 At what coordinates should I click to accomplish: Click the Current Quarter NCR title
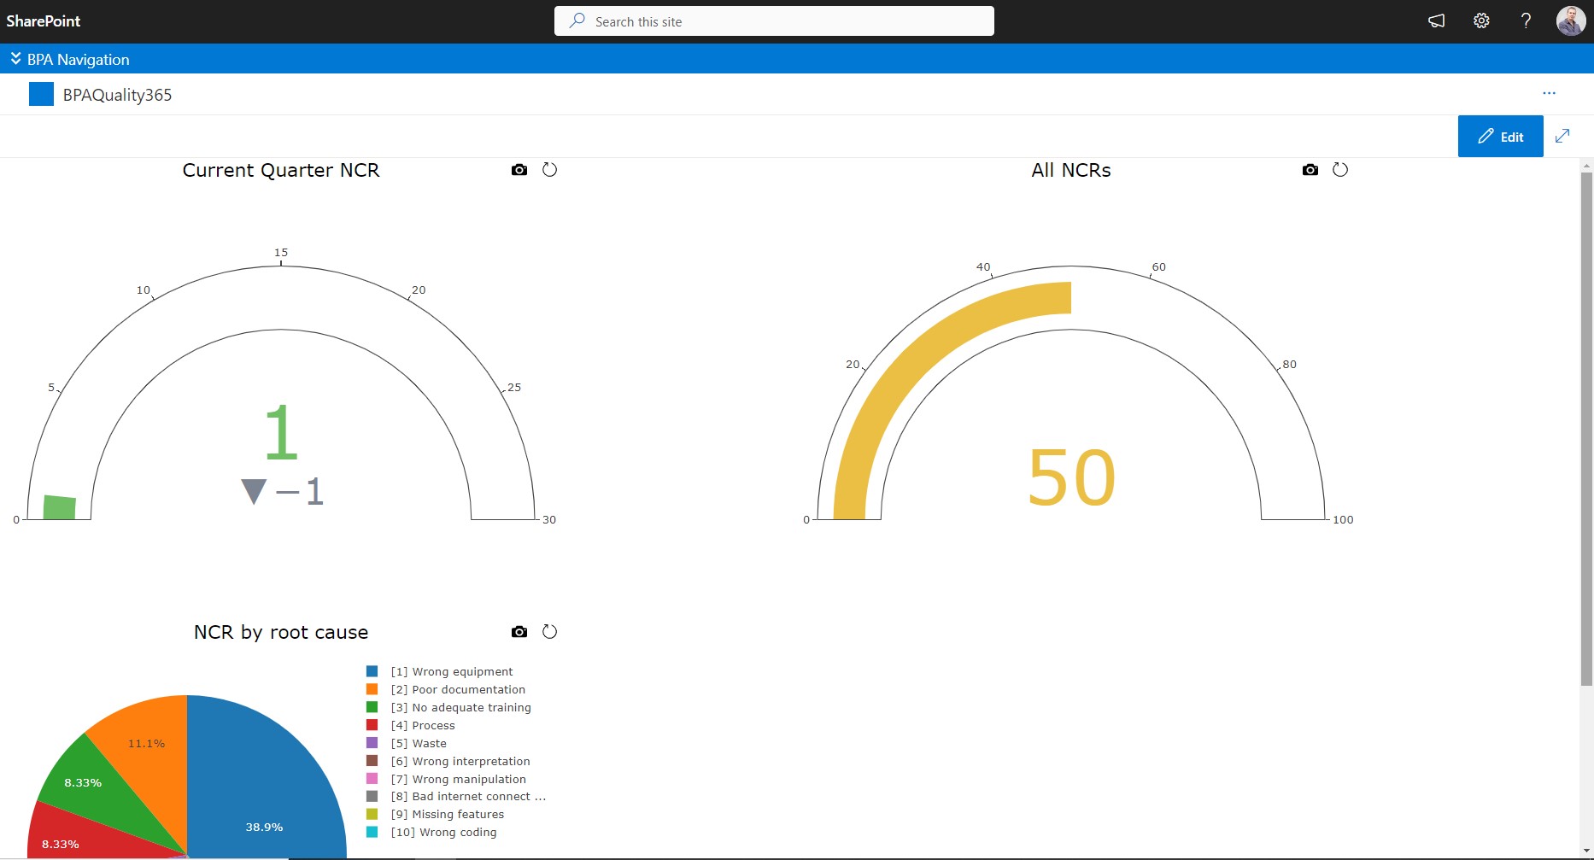pos(281,170)
